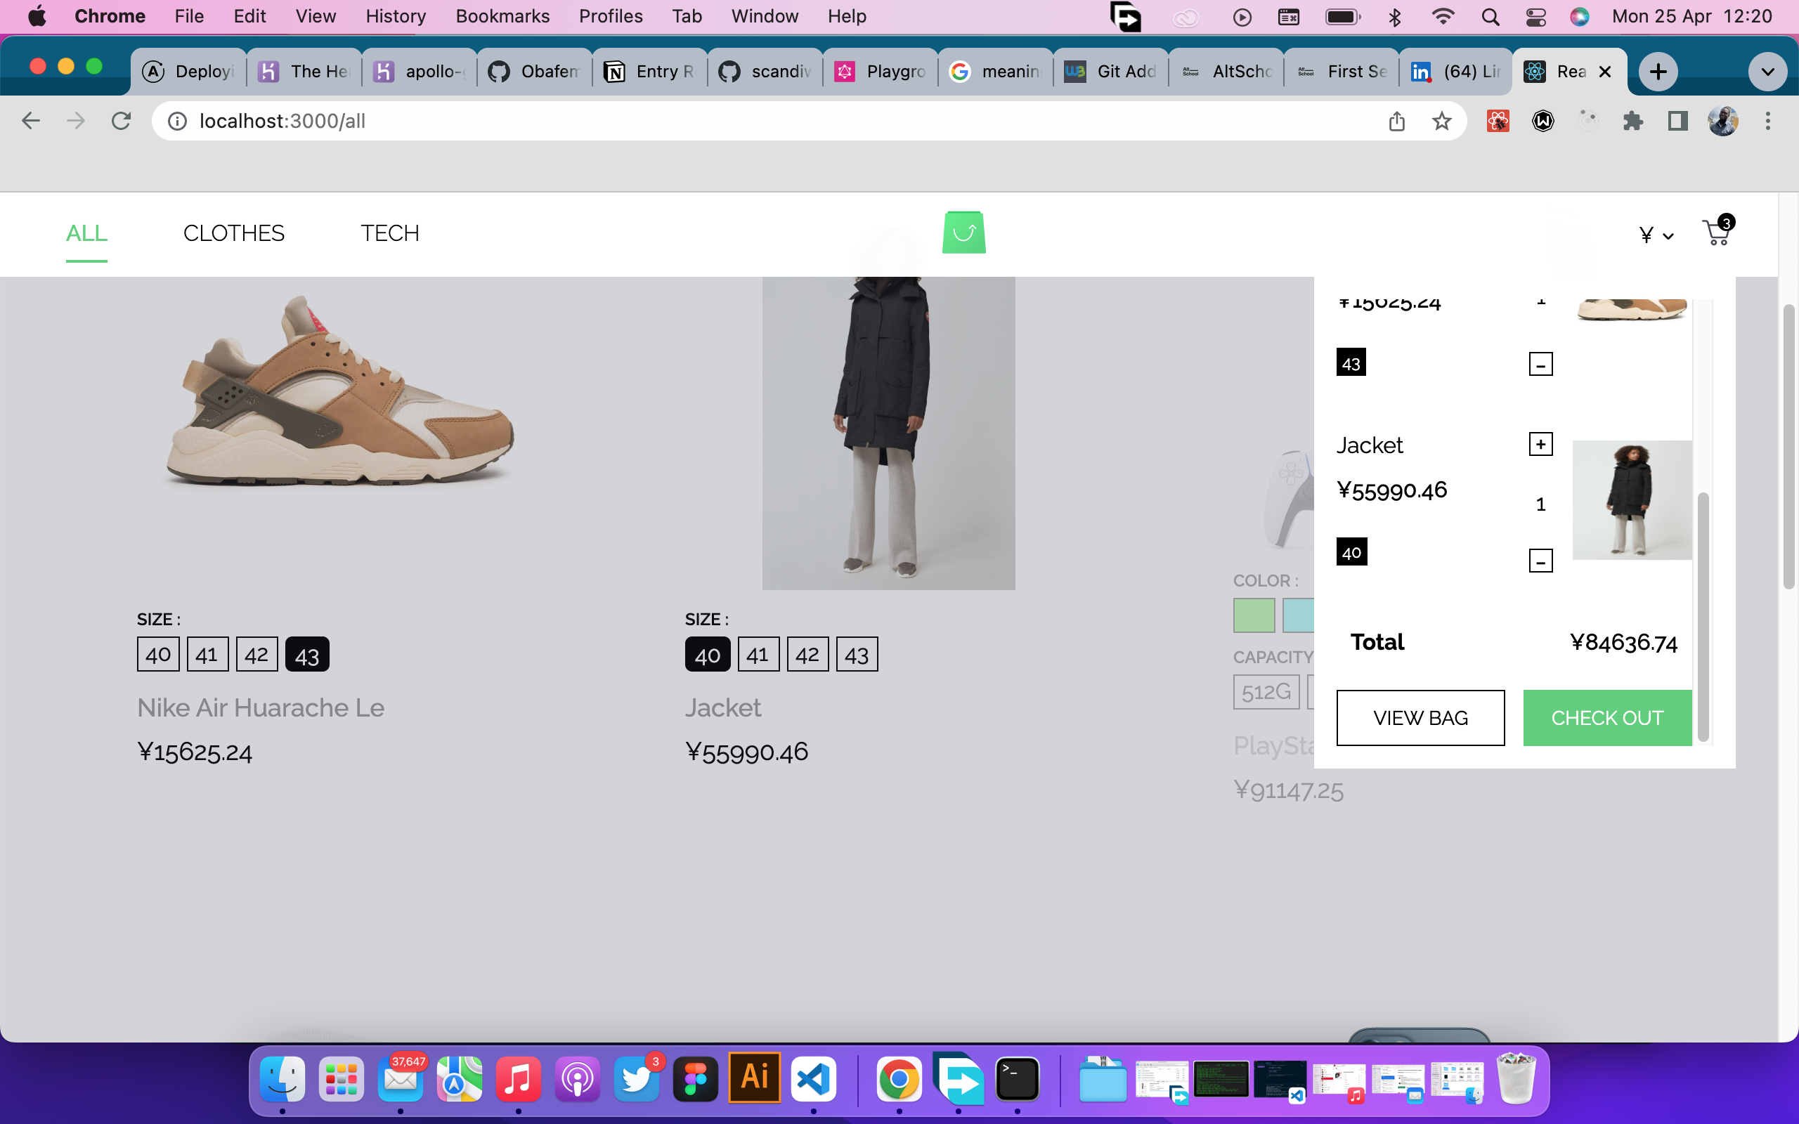1799x1124 pixels.
Task: Increase Jacket quantity in mini cart
Action: (1540, 445)
